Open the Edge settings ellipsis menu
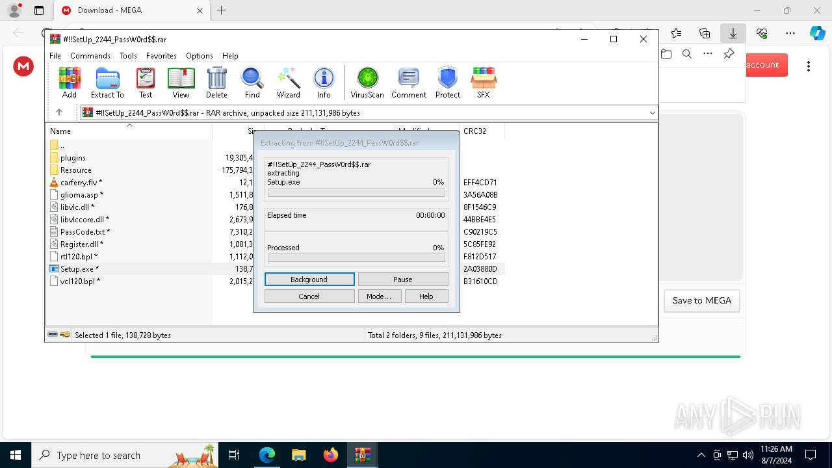This screenshot has height=468, width=832. tap(790, 33)
